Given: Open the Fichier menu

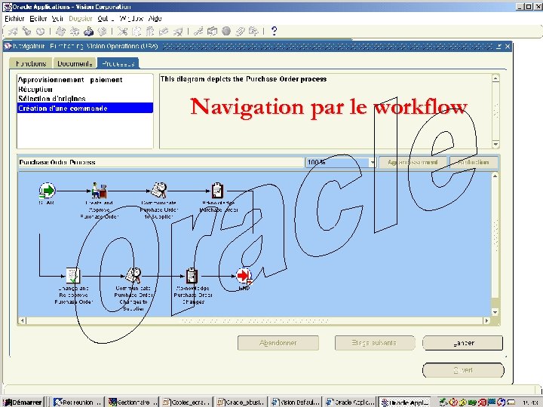Looking at the screenshot, I should coord(14,19).
